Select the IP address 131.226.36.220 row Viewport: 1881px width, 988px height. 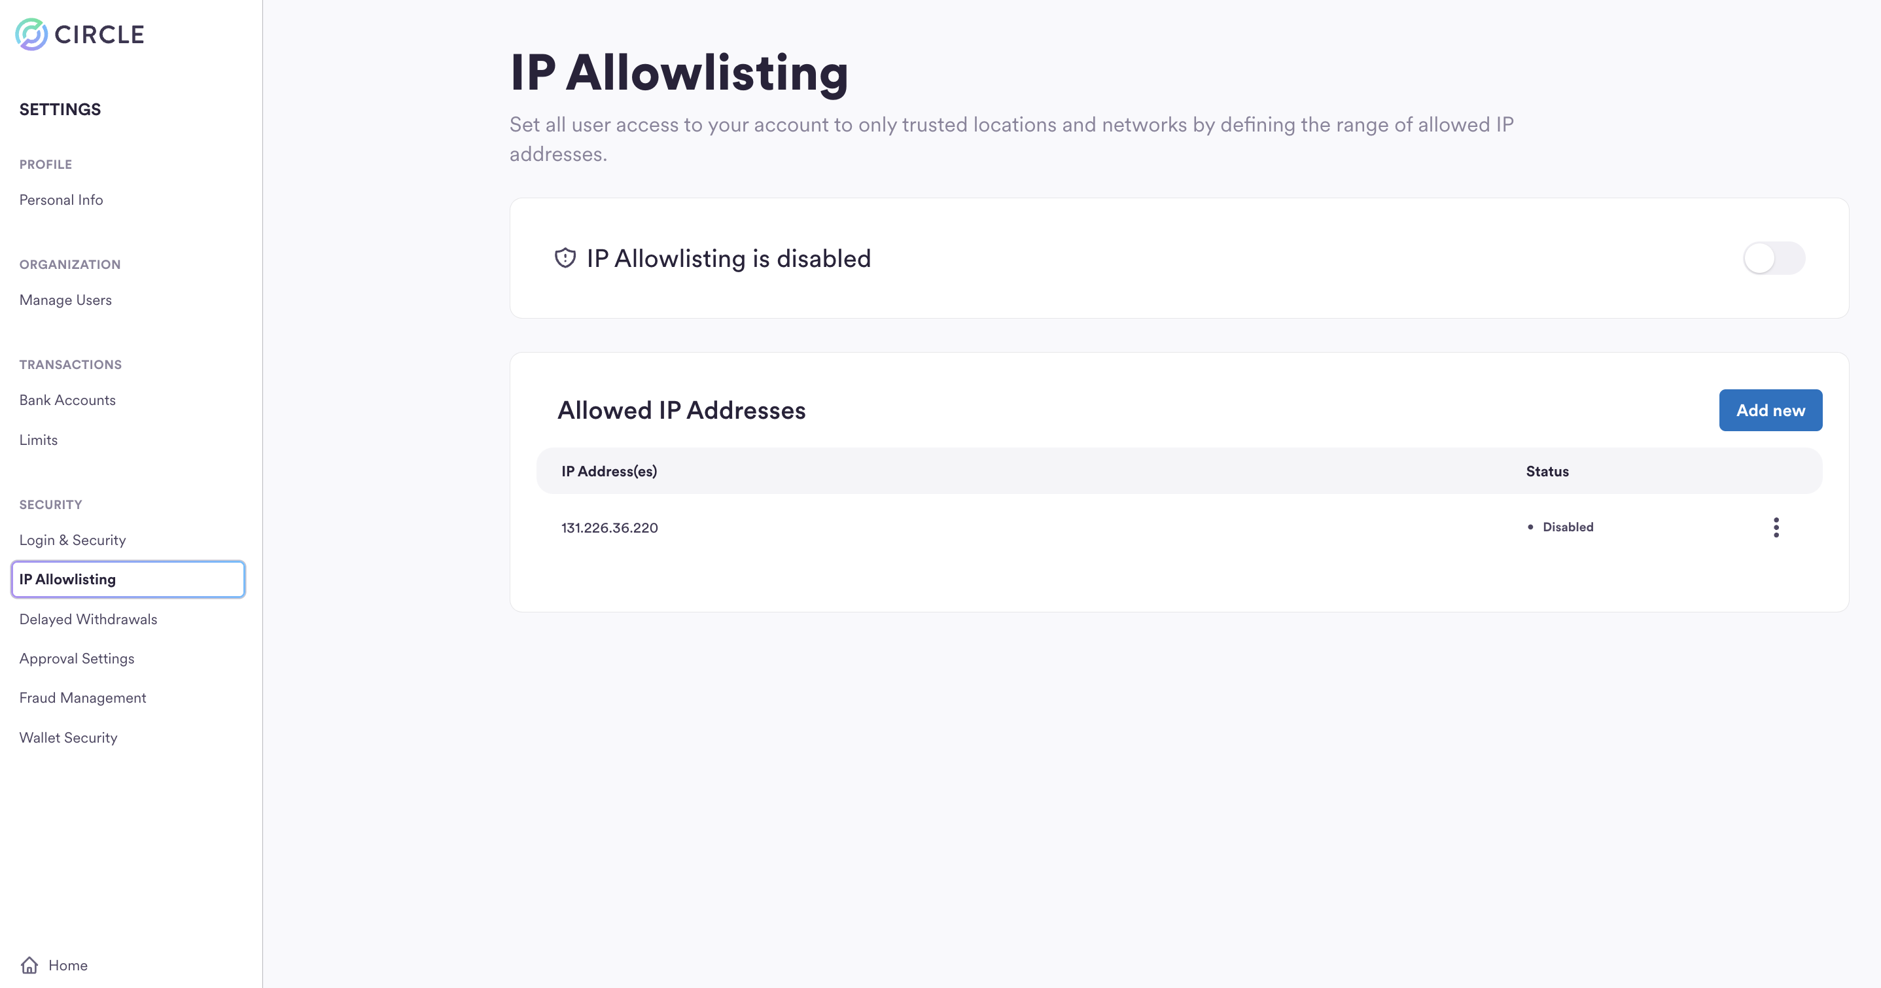click(x=609, y=527)
